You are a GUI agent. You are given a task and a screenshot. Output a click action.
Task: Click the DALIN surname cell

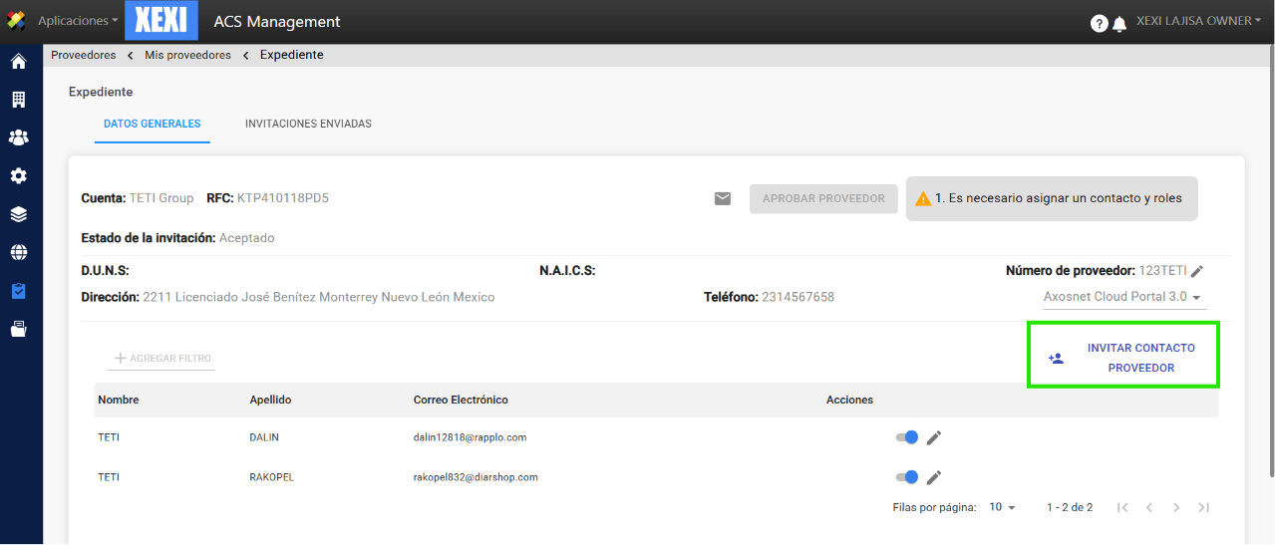264,437
